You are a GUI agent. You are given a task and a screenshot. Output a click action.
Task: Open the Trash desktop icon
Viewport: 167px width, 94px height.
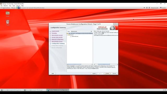pos(8,23)
